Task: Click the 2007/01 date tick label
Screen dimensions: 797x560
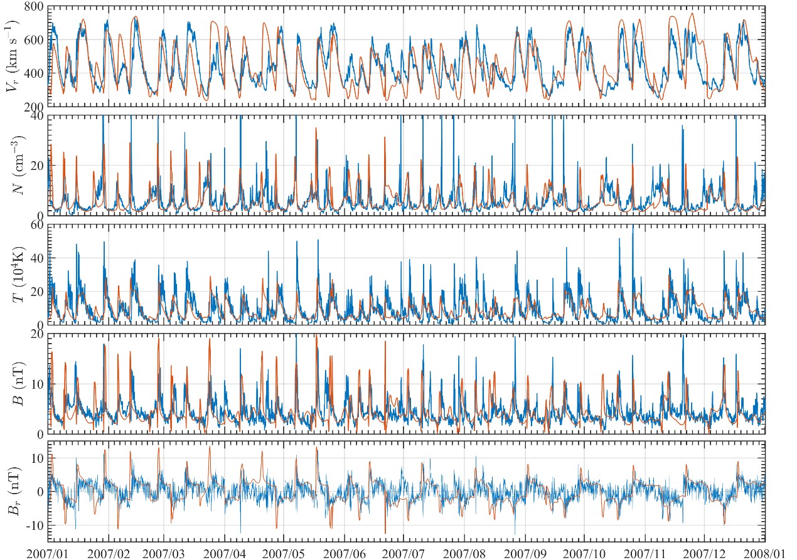Action: click(48, 552)
